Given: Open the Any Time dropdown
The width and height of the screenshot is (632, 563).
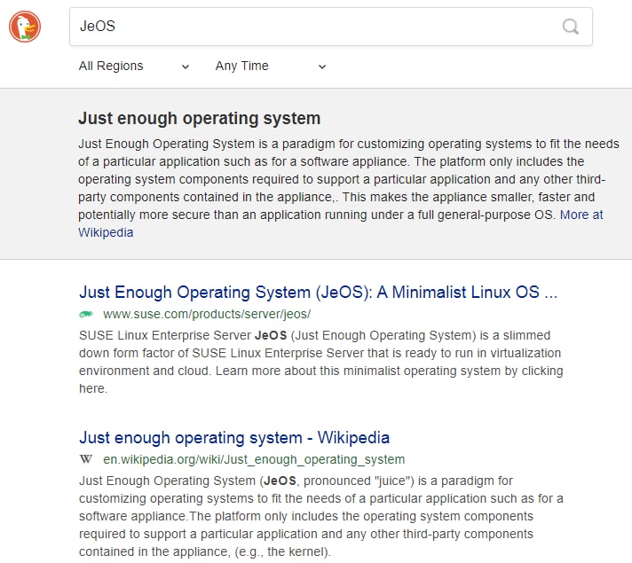Looking at the screenshot, I should (271, 66).
